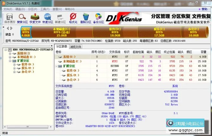This screenshot has width=212, height=136.
Task: Click the volume GUID value text
Action: [x=110, y=126]
